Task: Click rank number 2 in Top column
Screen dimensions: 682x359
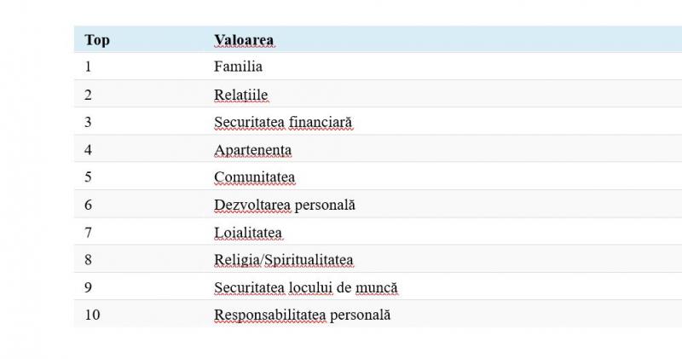Action: (x=88, y=95)
